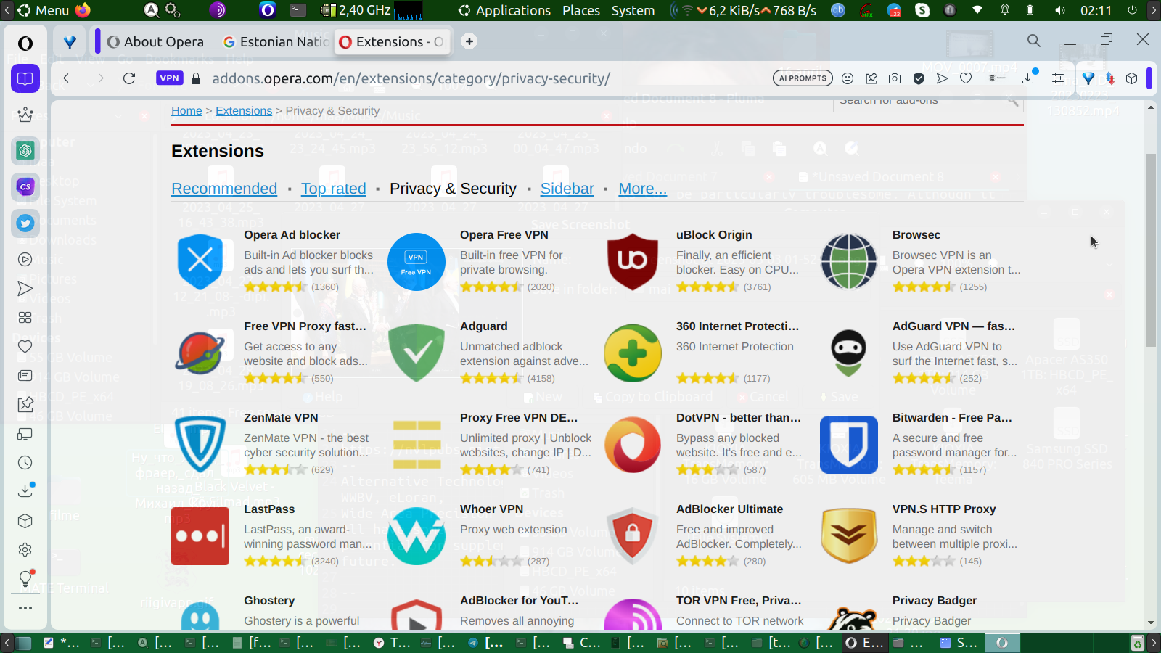Screen dimensions: 1161x653
Task: Open a new tab with plus button
Action: click(469, 41)
